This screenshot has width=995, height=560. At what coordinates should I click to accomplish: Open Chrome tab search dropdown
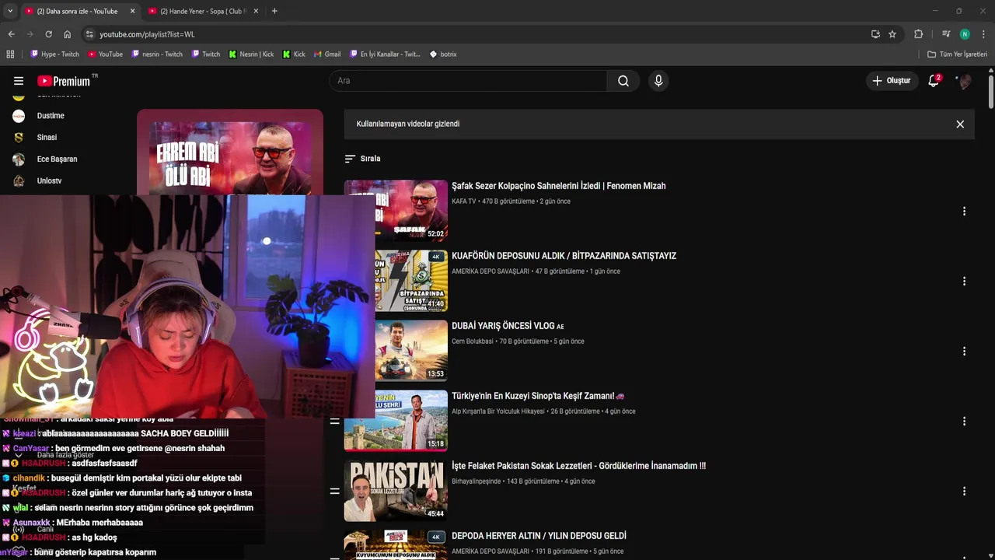tap(9, 11)
